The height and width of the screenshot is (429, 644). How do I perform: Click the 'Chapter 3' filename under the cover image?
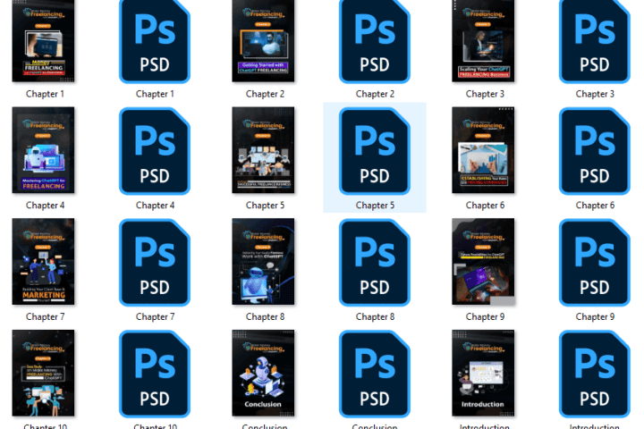(x=485, y=94)
